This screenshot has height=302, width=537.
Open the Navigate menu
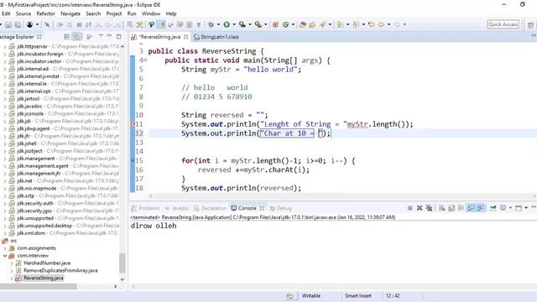70,13
